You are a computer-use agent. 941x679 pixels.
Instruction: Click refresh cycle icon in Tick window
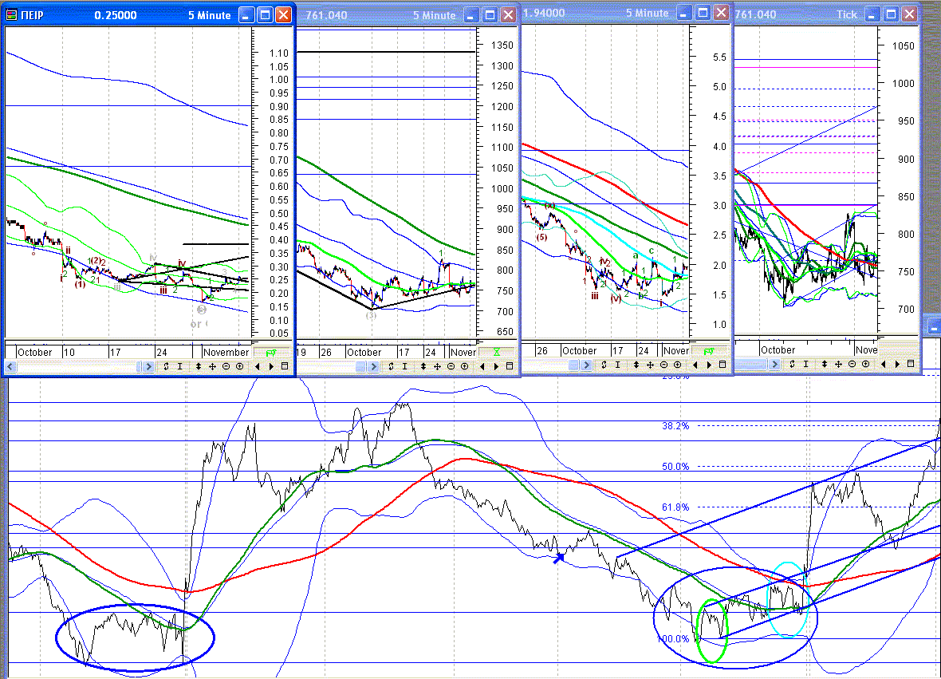[792, 364]
